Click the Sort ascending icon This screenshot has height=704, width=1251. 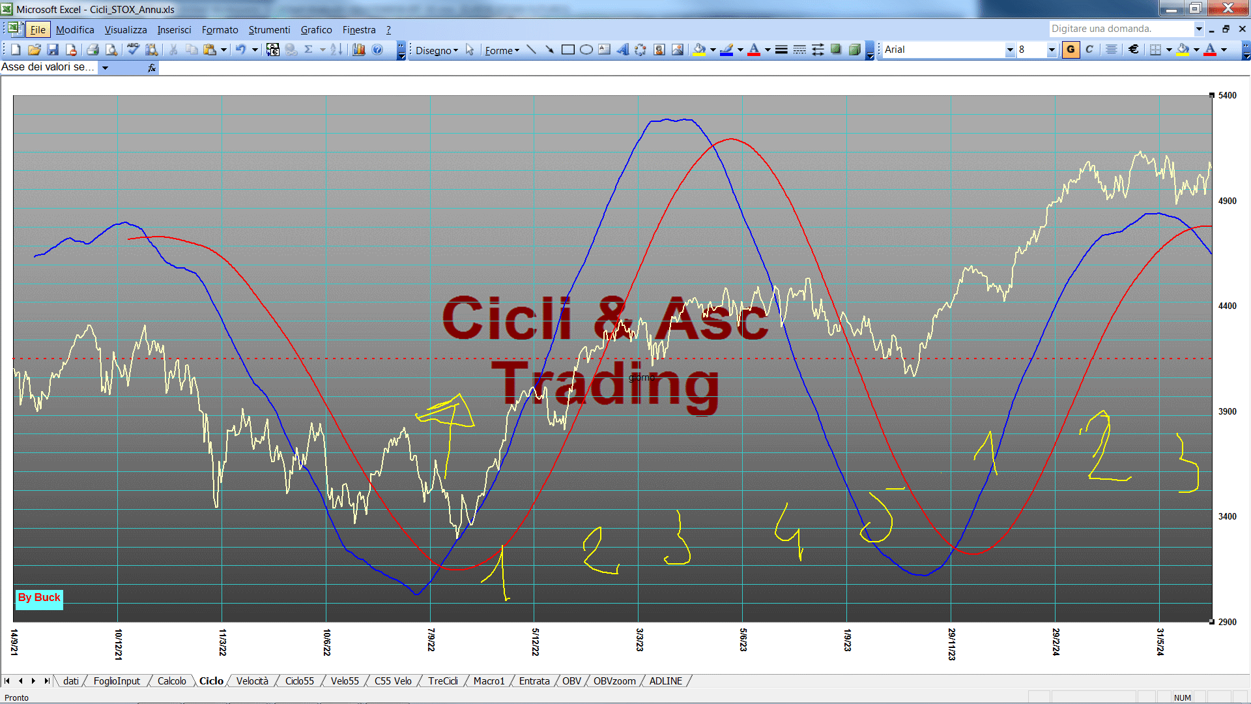point(336,50)
